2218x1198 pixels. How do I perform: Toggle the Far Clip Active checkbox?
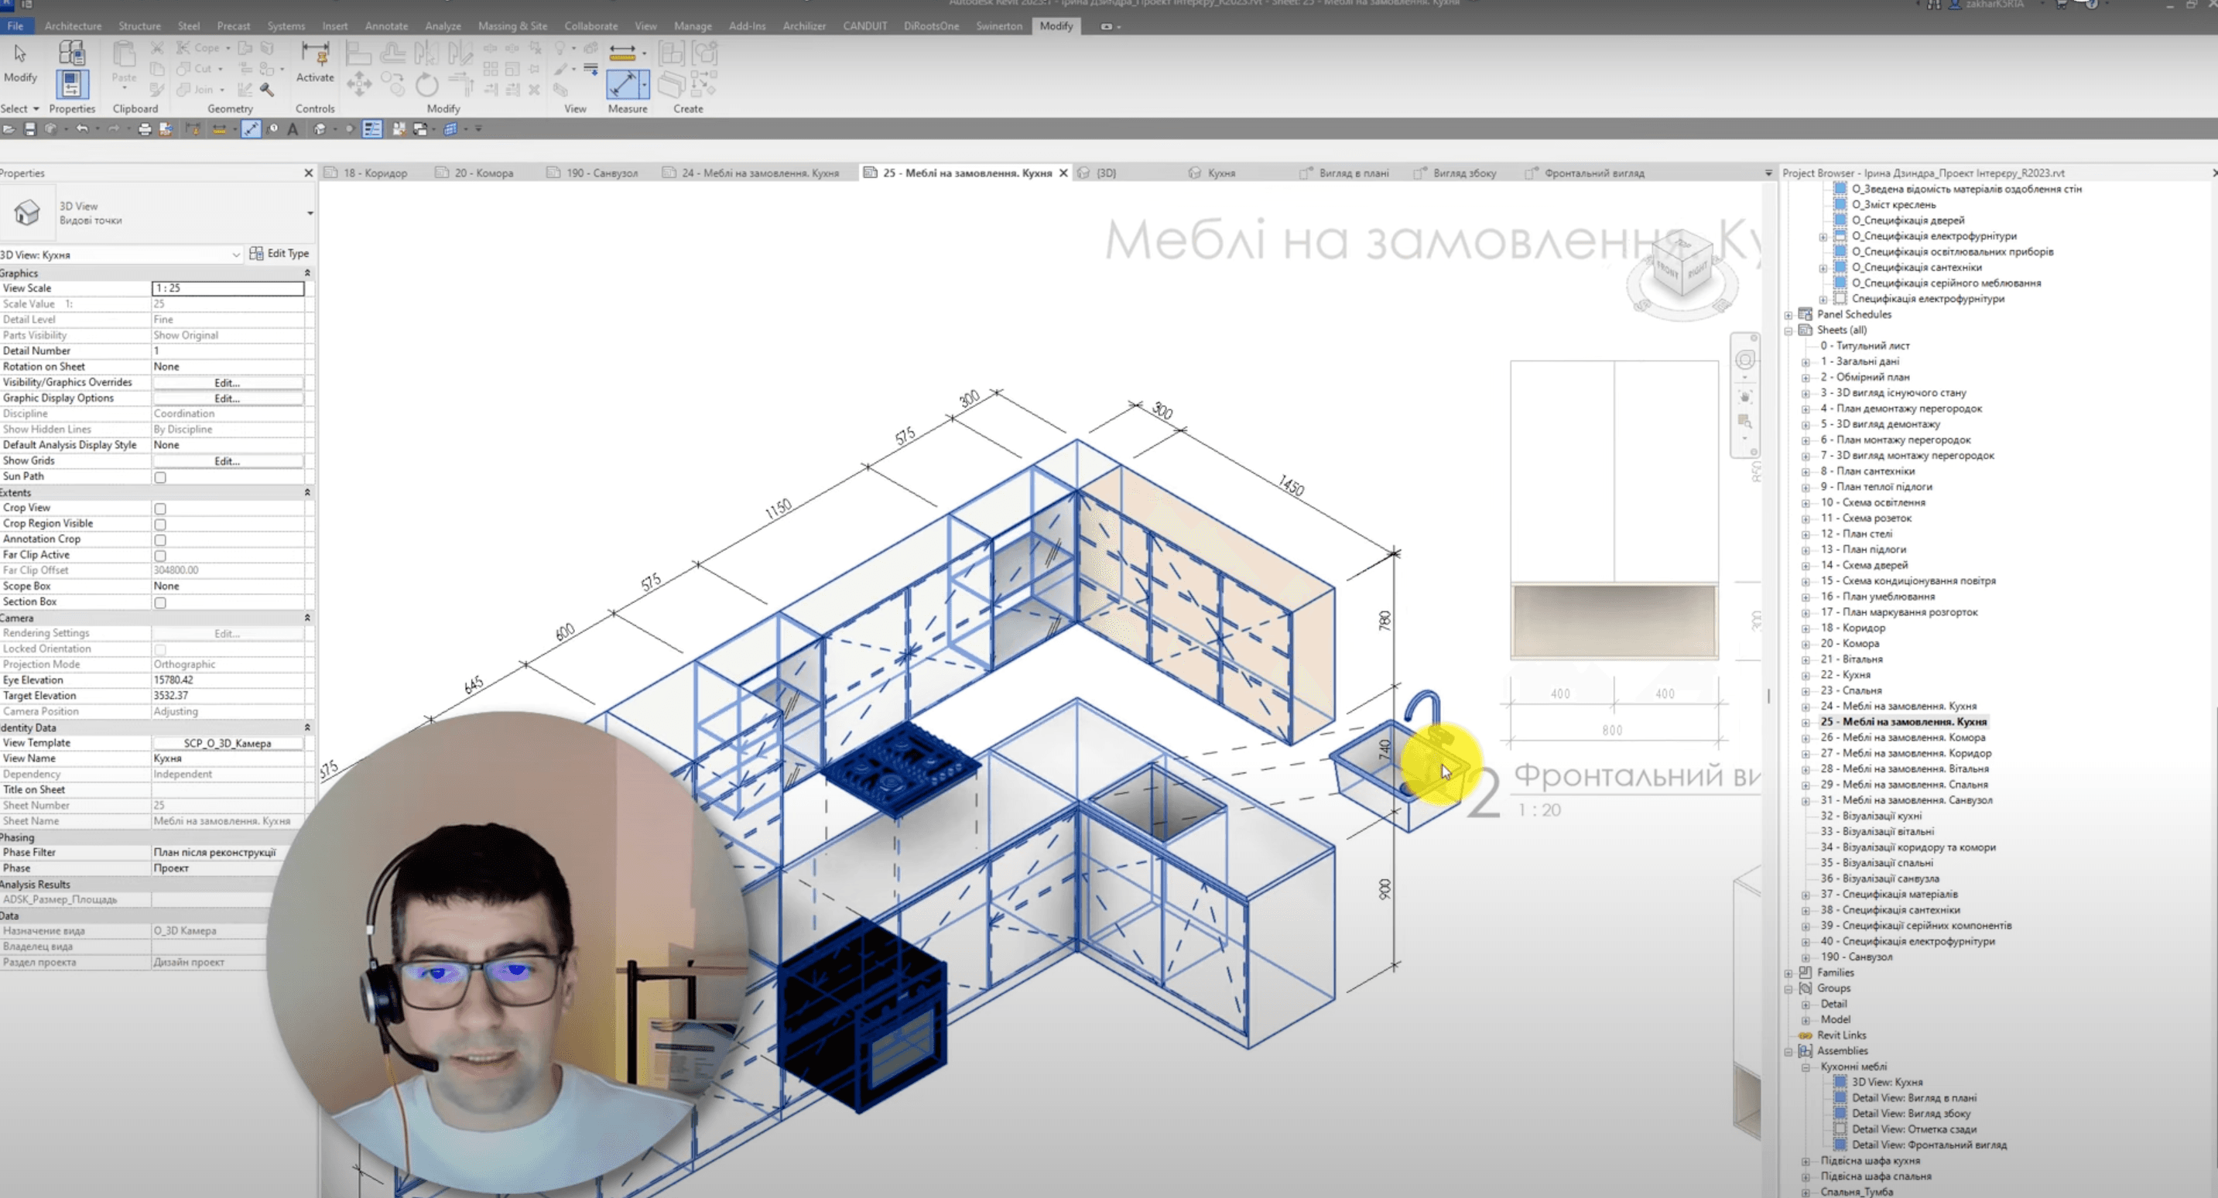click(x=160, y=556)
